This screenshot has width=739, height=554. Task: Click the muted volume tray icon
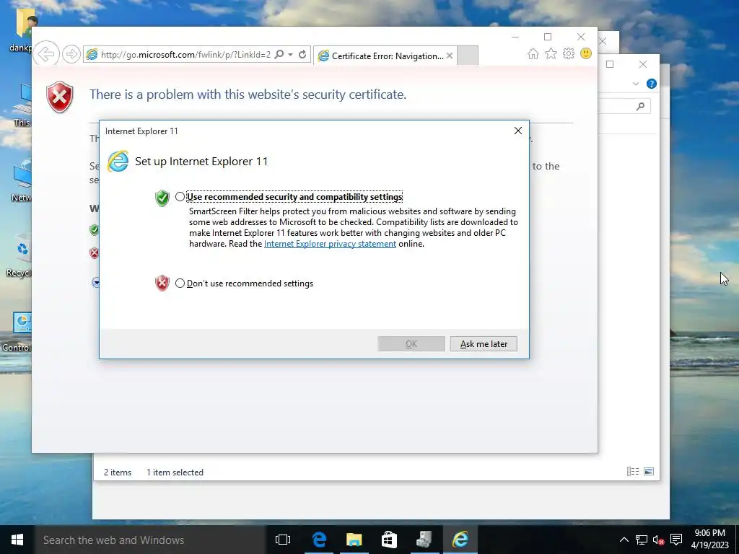coord(658,540)
